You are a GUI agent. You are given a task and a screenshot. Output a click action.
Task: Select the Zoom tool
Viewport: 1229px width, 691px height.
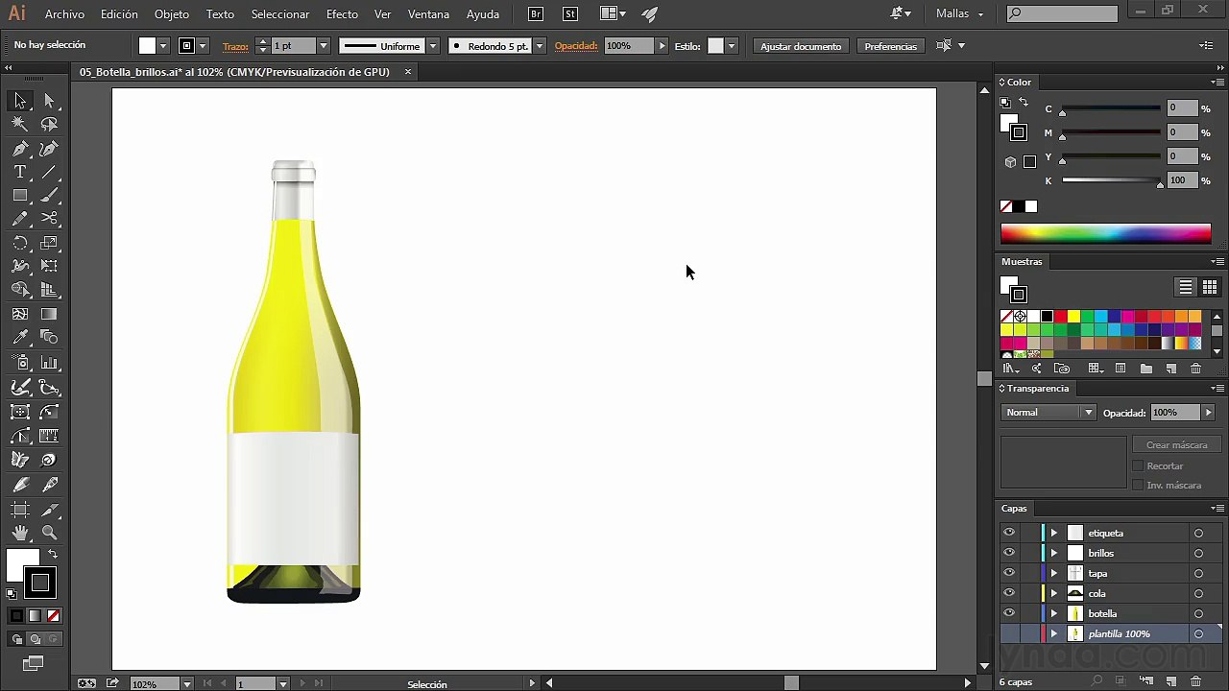(x=50, y=533)
